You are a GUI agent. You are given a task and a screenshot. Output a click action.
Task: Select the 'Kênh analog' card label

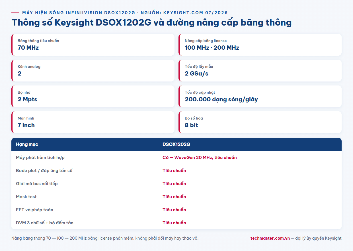29,66
